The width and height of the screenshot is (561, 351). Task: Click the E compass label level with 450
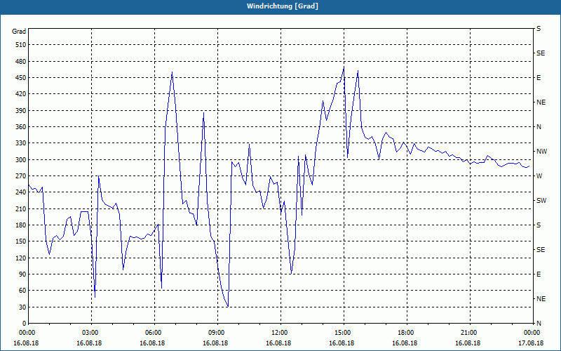point(539,78)
